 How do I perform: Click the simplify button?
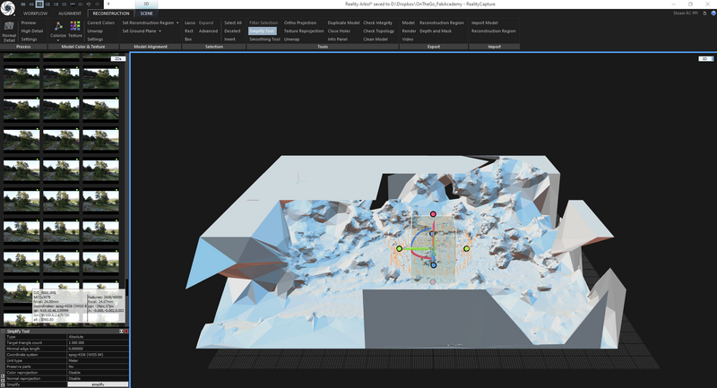tap(98, 384)
